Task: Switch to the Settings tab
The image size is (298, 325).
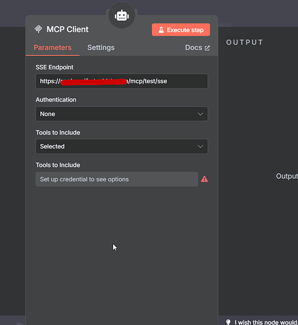Action: (101, 47)
